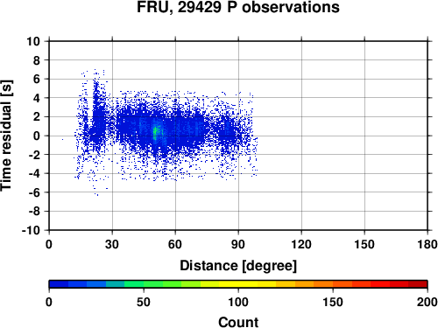Pick the green colorbar segment near 50
This screenshot has width=438, height=328.
pos(144,283)
